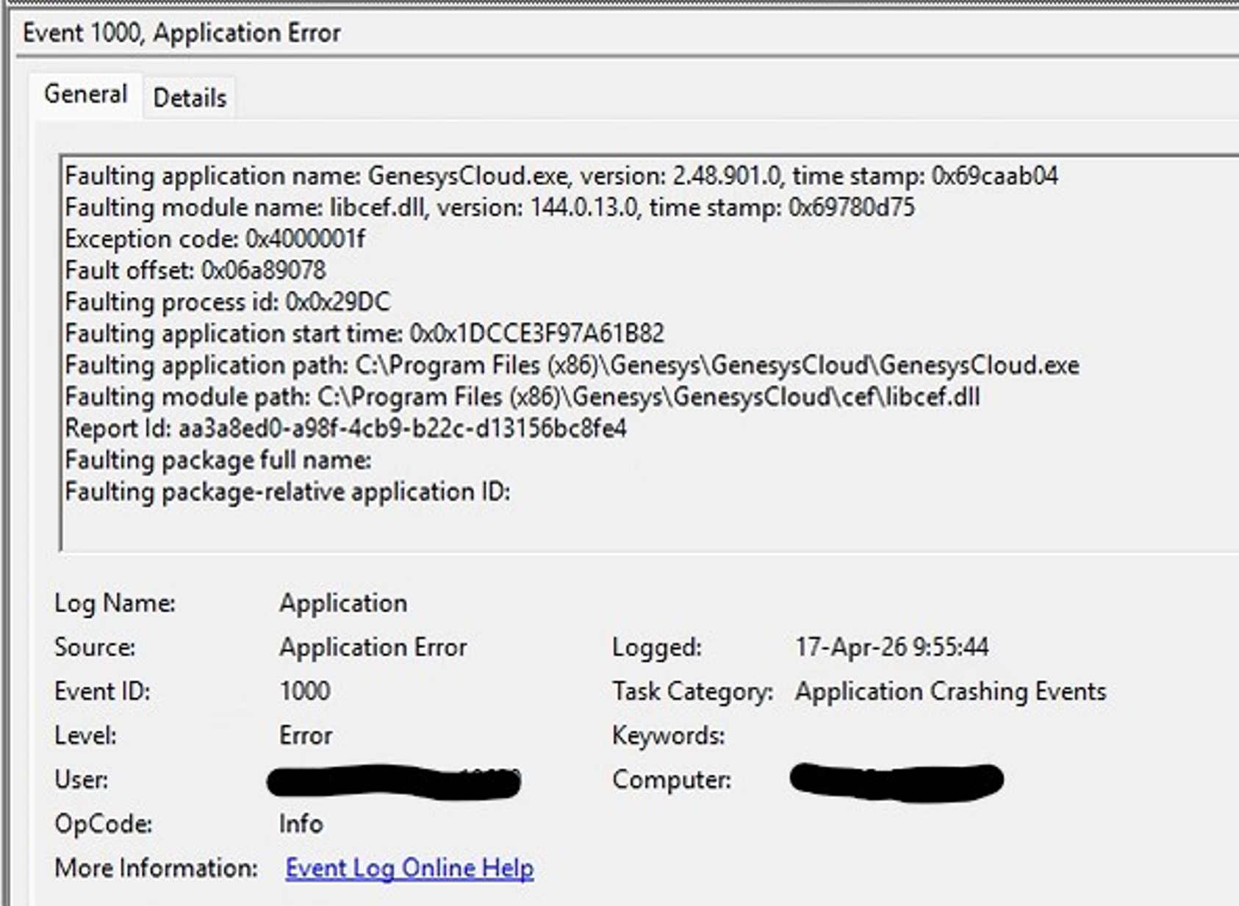Click the Level value Error
This screenshot has width=1239, height=906.
305,736
